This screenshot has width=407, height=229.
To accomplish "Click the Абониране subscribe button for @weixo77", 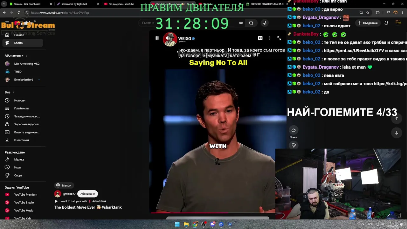I will pyautogui.click(x=87, y=194).
